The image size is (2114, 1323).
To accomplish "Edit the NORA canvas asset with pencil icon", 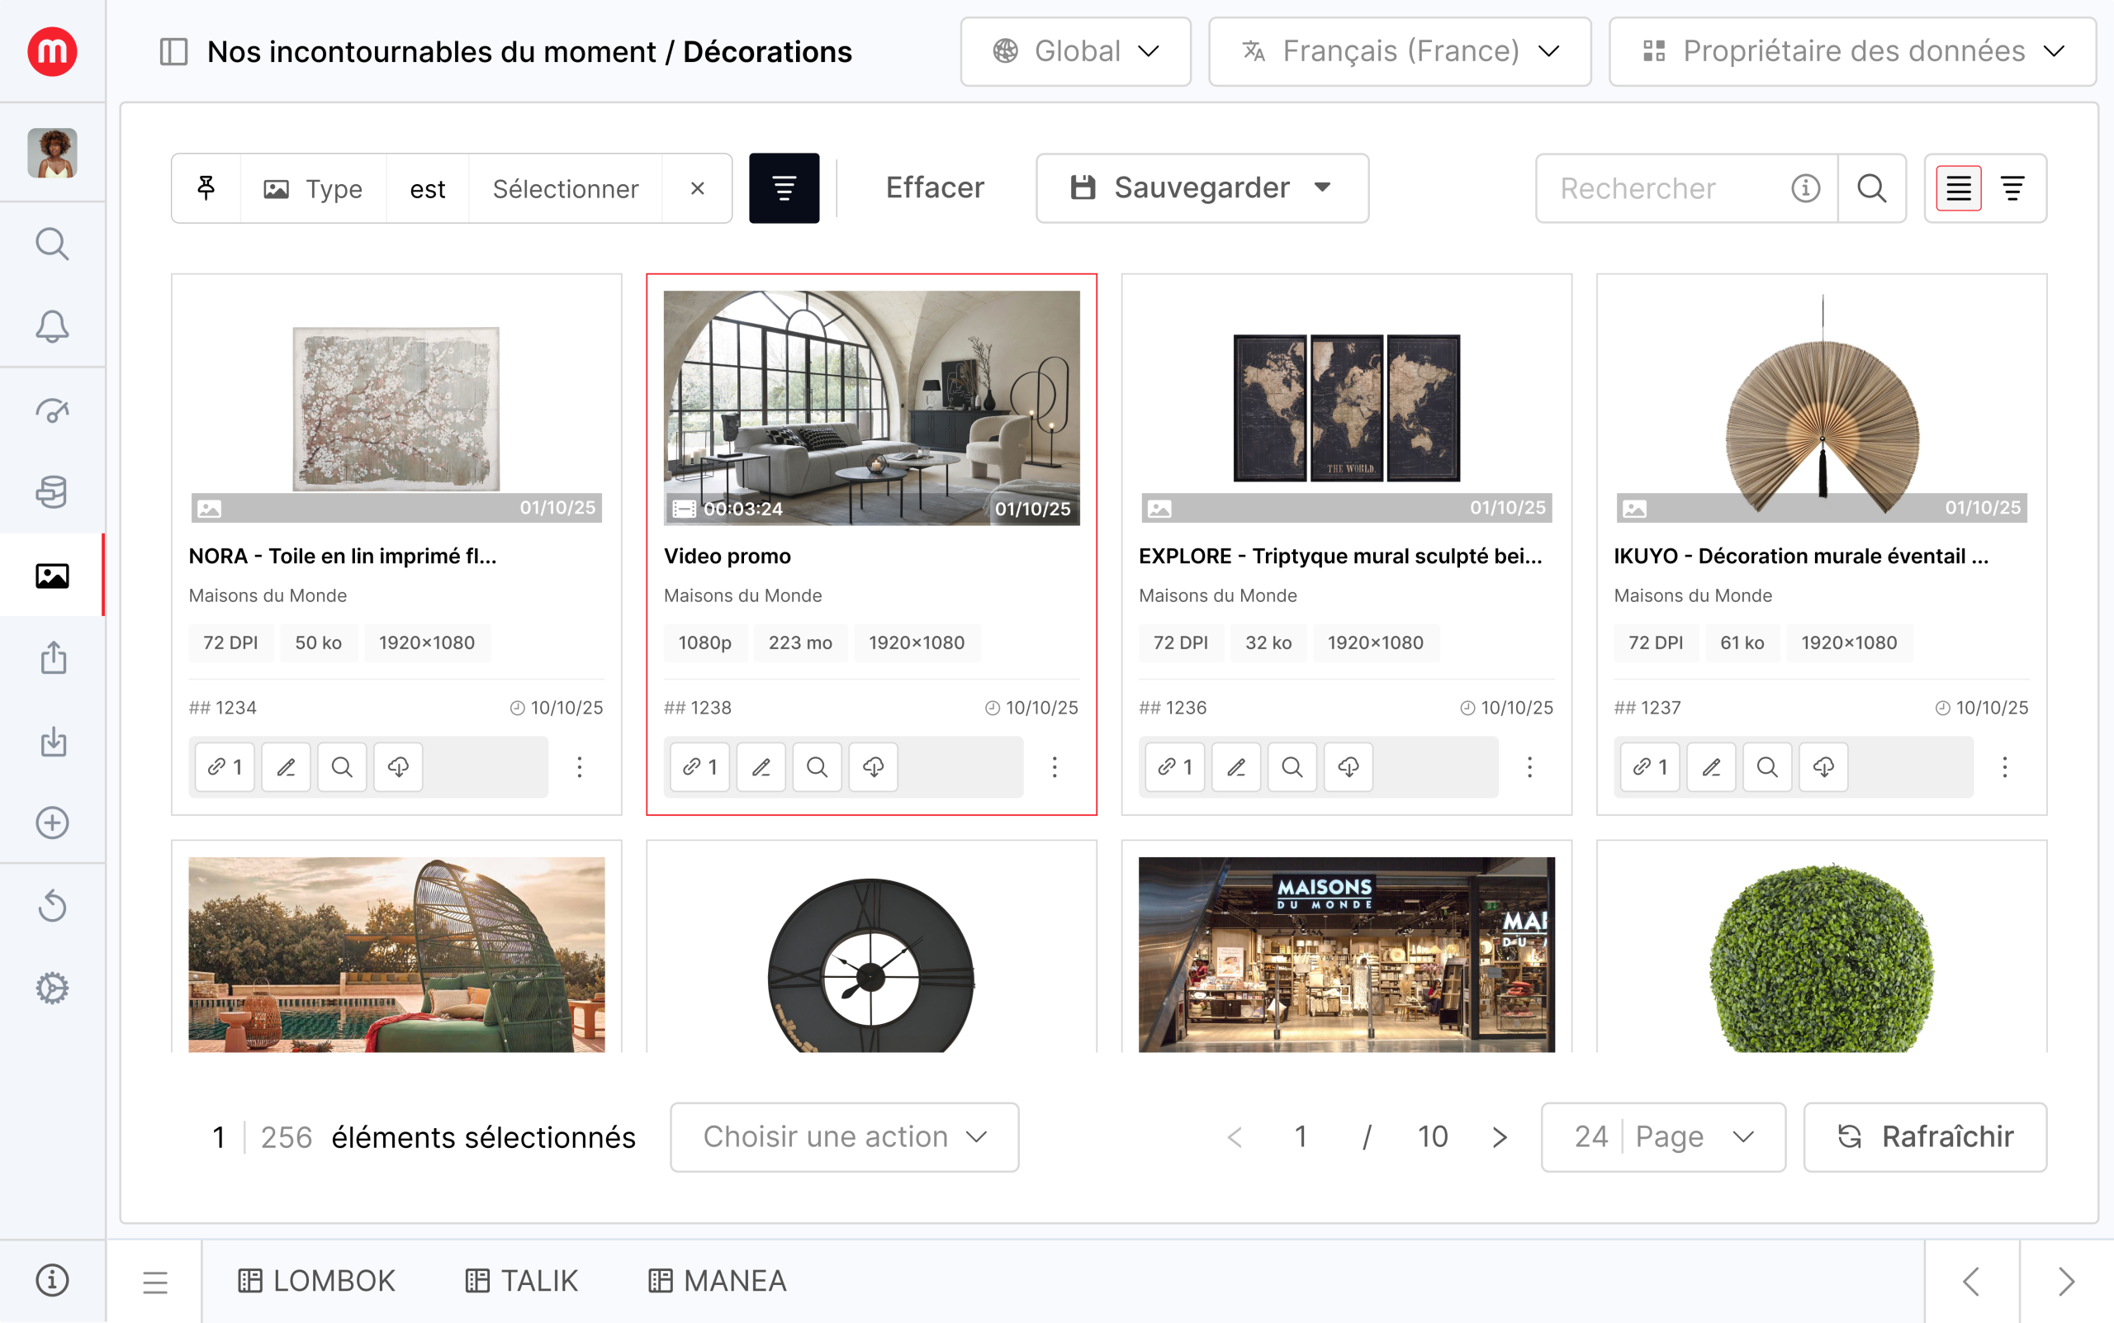I will pos(286,767).
